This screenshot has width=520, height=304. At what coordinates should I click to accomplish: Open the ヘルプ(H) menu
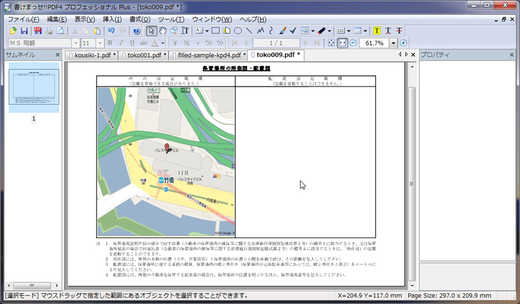pyautogui.click(x=253, y=20)
